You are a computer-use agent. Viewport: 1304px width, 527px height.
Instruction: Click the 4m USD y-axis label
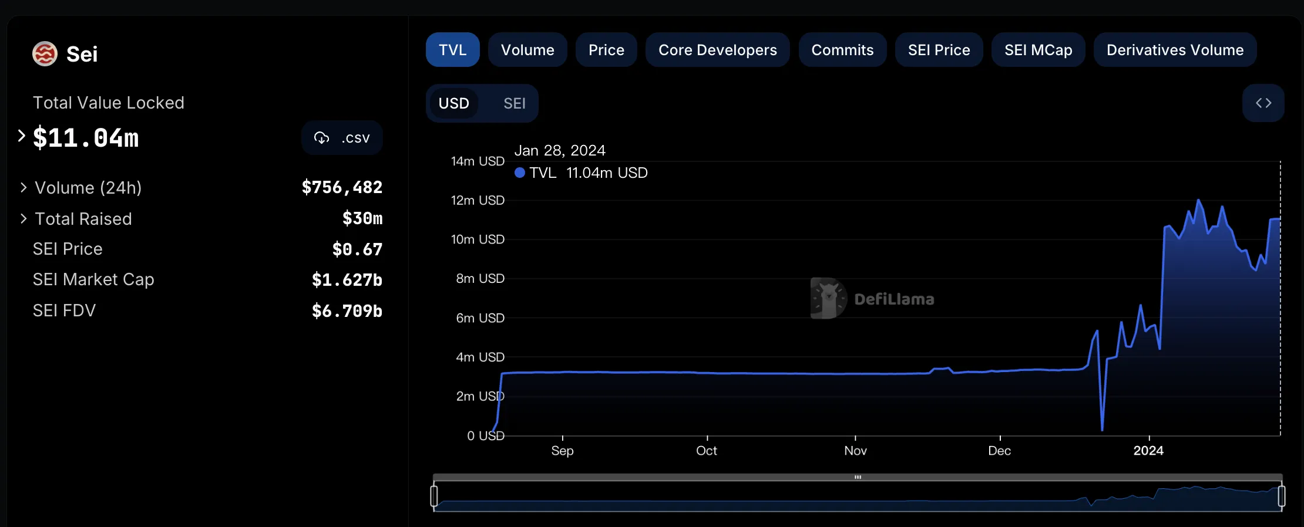click(480, 357)
